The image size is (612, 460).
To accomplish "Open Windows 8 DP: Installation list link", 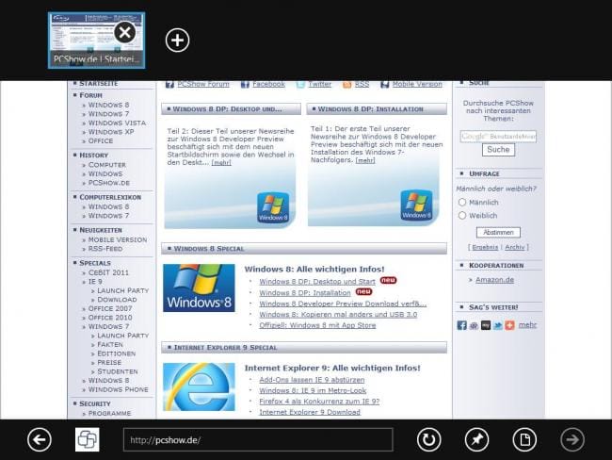I will click(x=305, y=293).
